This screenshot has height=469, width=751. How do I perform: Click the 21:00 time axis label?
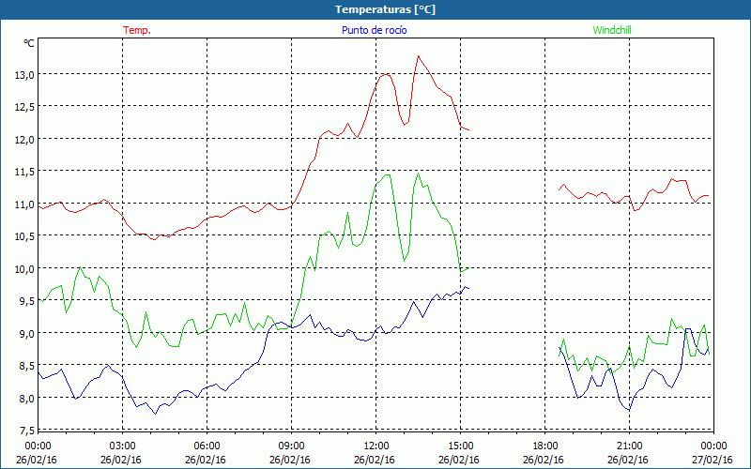point(629,446)
